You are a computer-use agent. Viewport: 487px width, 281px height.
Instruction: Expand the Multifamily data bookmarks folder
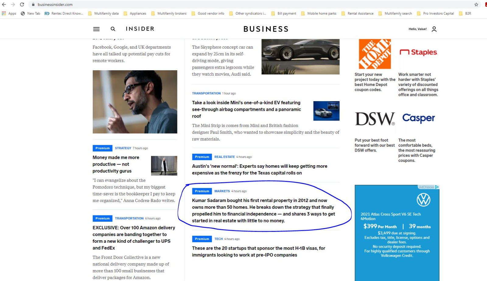107,13
